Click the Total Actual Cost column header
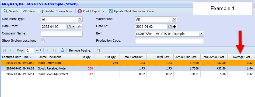This screenshot has height=97, width=255. 214,57
